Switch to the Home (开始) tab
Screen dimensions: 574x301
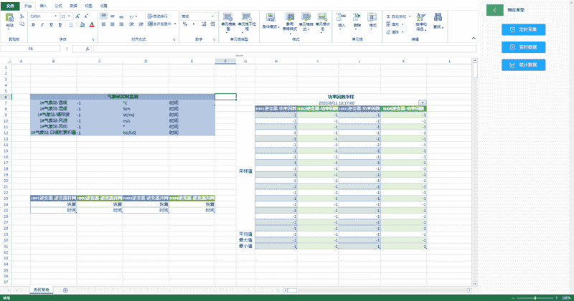(x=28, y=6)
